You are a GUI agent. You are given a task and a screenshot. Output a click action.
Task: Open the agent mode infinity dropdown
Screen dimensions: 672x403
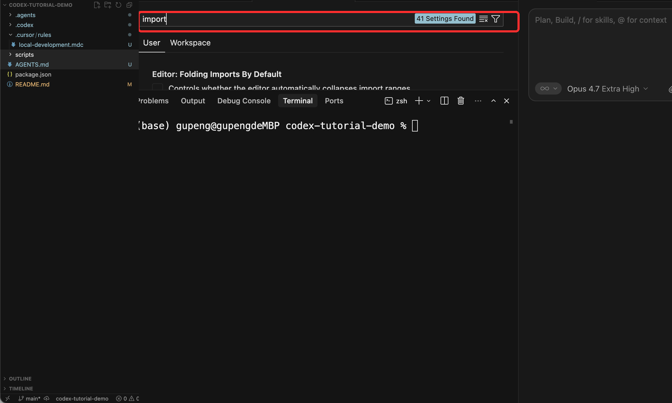tap(548, 88)
